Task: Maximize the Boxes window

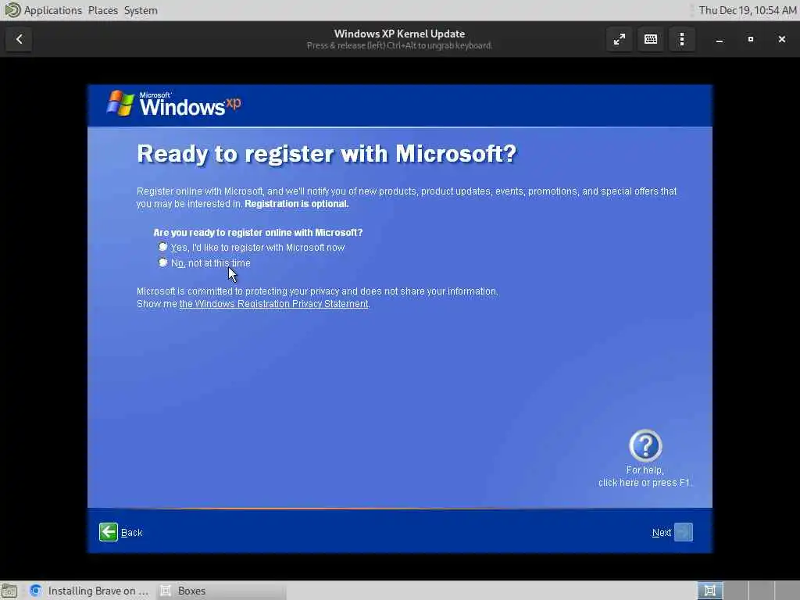Action: point(751,39)
